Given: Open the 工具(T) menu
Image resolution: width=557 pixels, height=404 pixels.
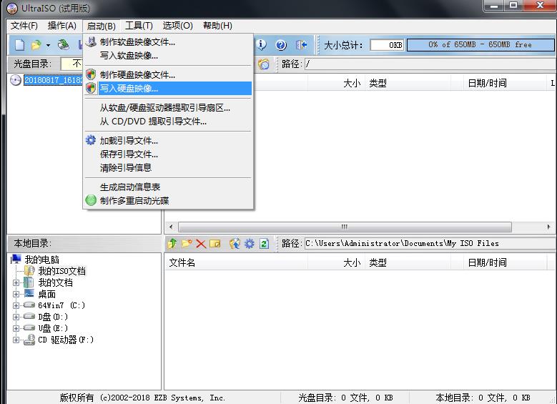Looking at the screenshot, I should [139, 26].
